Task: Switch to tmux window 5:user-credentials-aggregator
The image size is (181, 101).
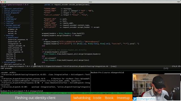Action: point(98,93)
